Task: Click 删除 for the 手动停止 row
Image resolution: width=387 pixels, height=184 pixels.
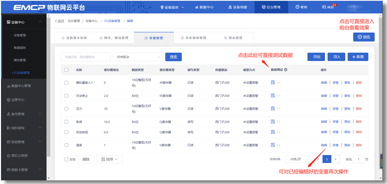Action: 359,96
